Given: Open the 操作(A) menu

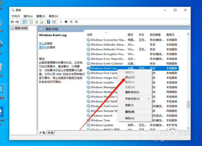Looking at the screenshot, I should point(28,16).
